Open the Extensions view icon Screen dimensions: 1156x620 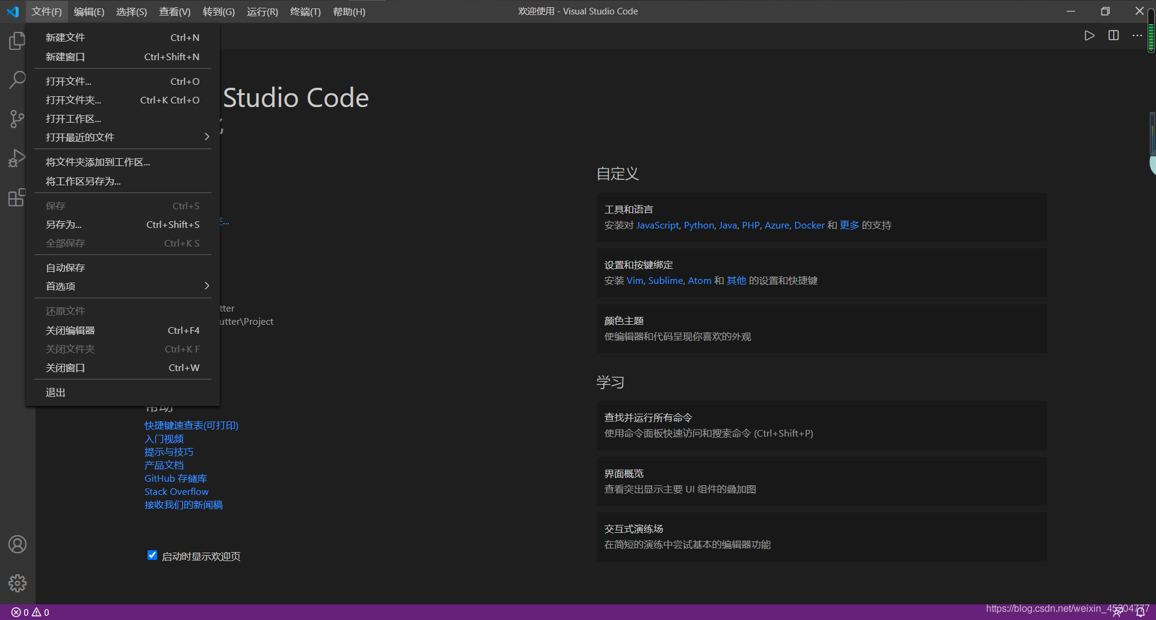[17, 197]
